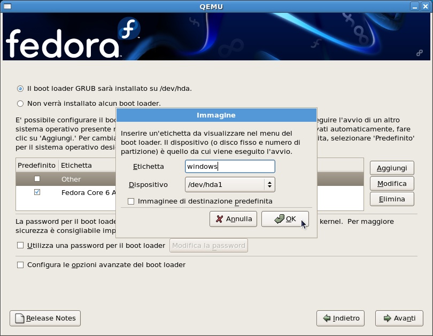Select GRUB boot loader install on /dev/hda
The height and width of the screenshot is (336, 433).
tap(20, 89)
